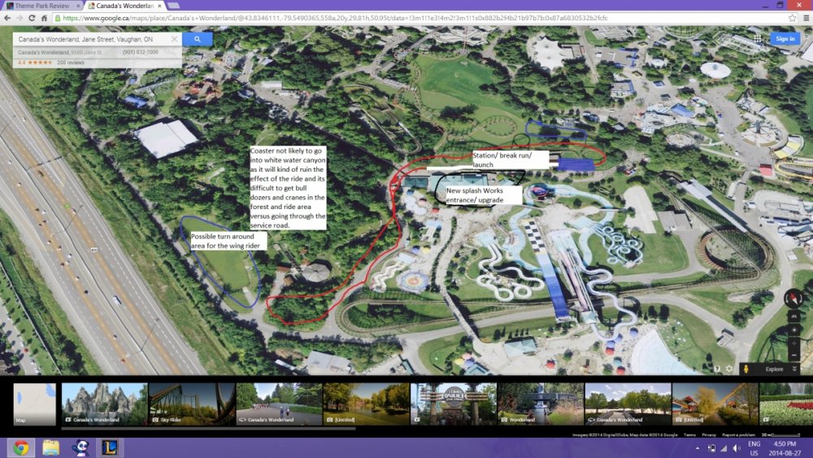Switch to Map view thumbnail

coord(35,404)
